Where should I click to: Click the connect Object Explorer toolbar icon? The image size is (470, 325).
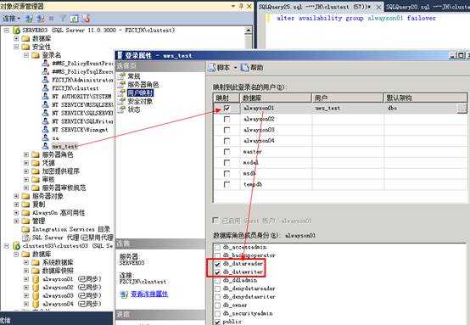(29, 19)
